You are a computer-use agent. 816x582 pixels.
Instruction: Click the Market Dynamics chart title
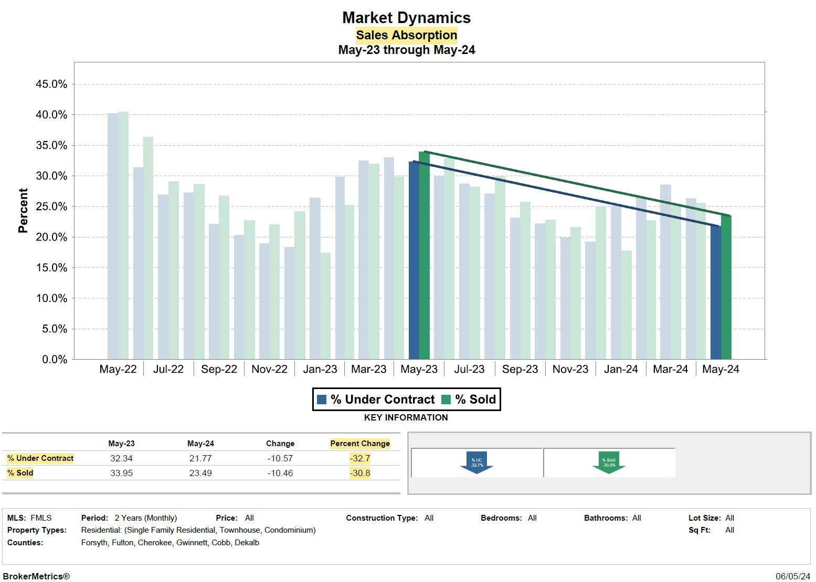pos(406,18)
